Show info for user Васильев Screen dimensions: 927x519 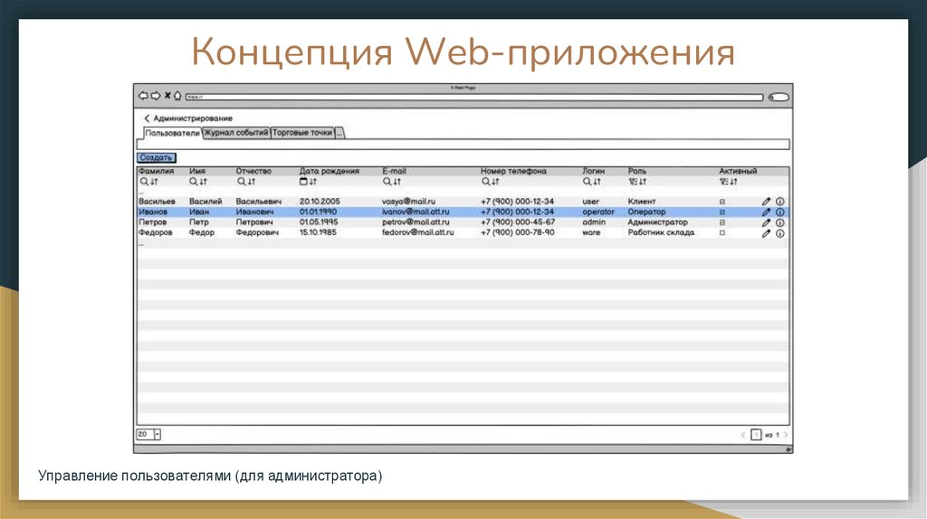(x=779, y=202)
